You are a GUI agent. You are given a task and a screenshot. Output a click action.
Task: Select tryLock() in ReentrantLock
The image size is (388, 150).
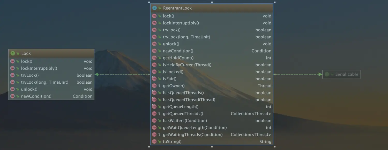point(212,30)
